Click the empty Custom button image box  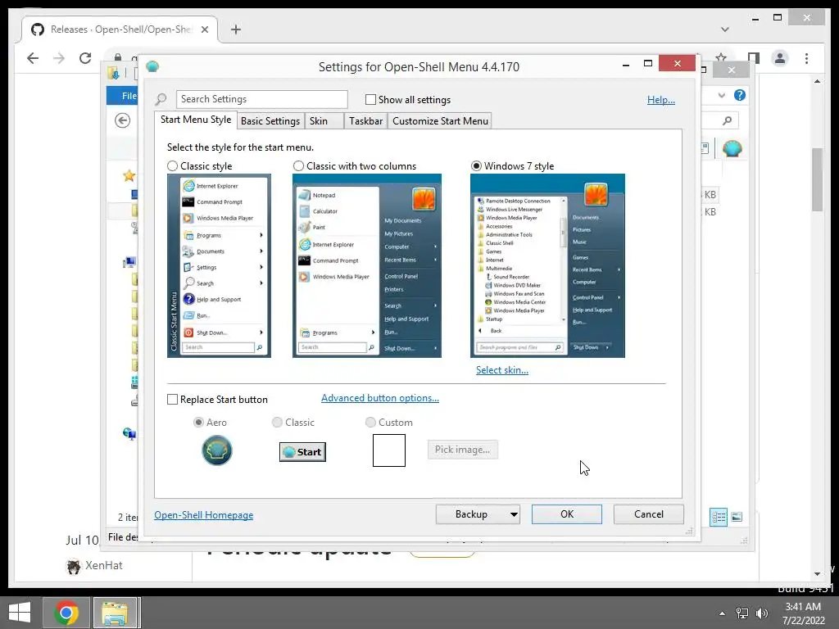[389, 450]
